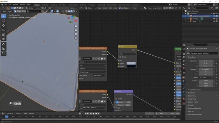Image resolution: width=219 pixels, height=123 pixels.
Task: Open Non-Color color space dropdown
Action: 100,75
